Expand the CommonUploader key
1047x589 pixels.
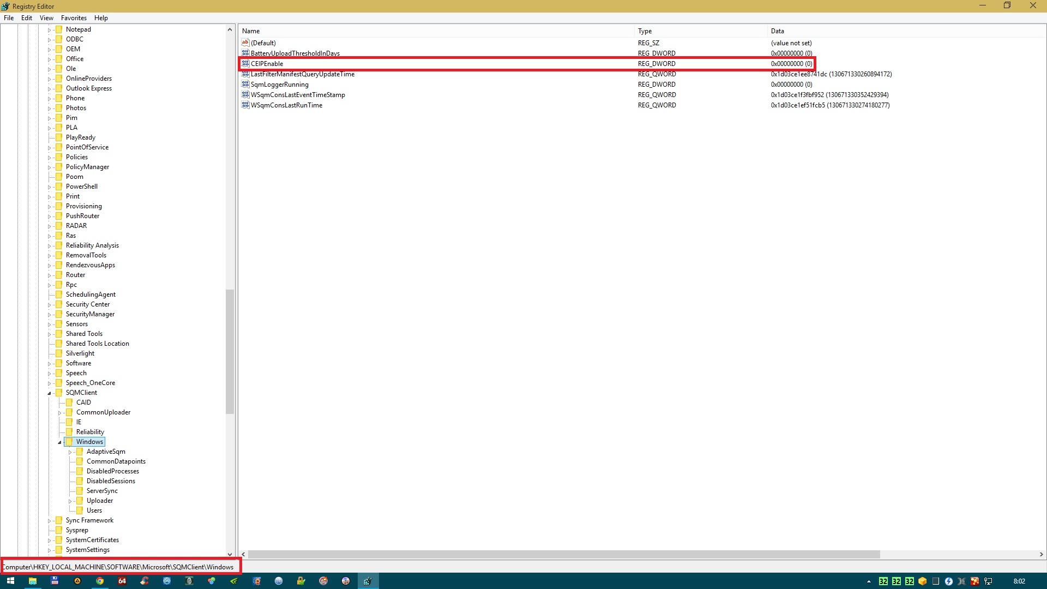(x=59, y=413)
